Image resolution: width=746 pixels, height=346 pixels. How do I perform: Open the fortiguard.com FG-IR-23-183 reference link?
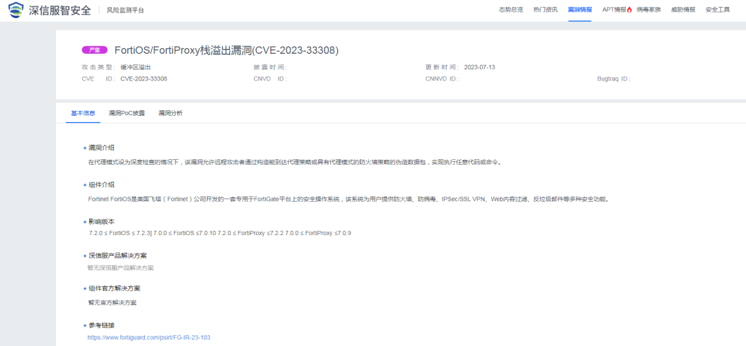[149, 338]
